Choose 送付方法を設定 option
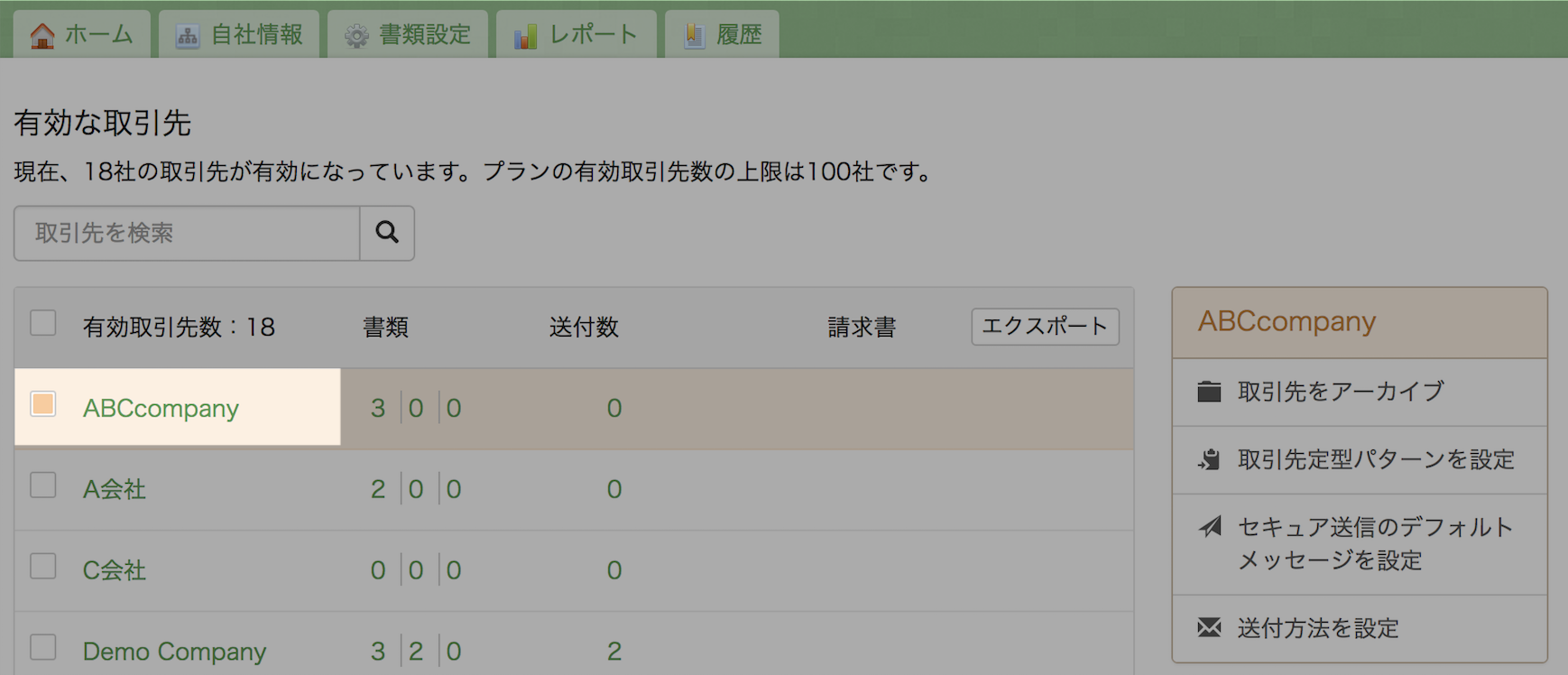 (1360, 628)
